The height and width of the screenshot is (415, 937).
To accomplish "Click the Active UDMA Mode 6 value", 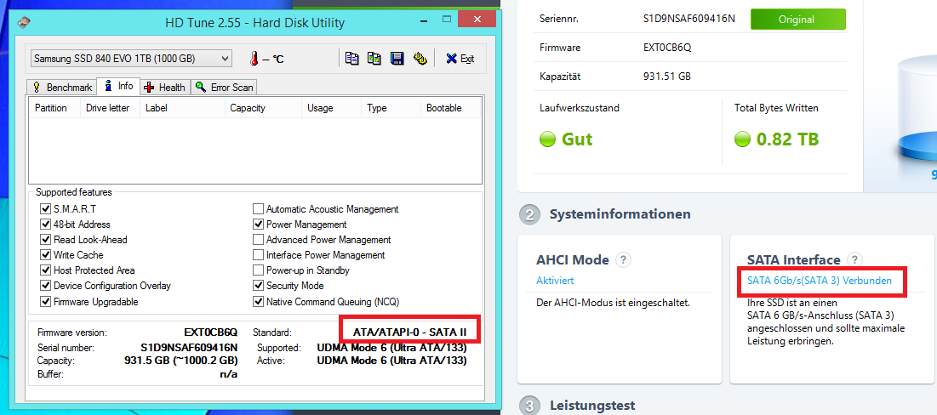I will (x=392, y=361).
